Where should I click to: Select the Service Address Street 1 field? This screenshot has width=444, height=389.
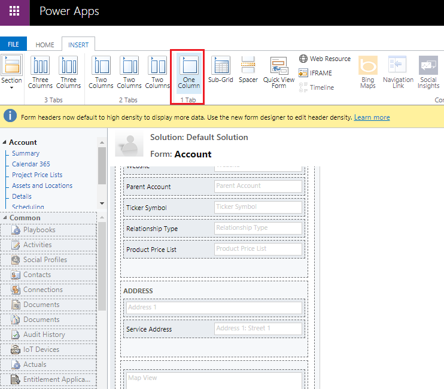tap(214, 329)
